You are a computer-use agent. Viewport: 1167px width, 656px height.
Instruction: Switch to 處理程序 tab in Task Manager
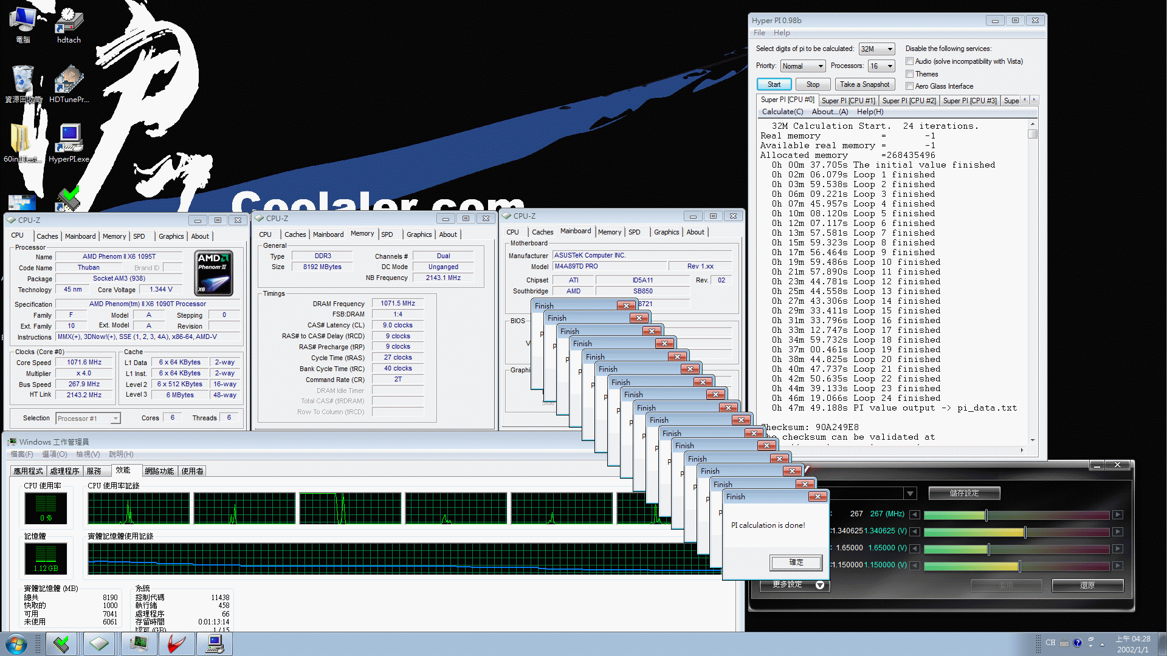tap(64, 471)
